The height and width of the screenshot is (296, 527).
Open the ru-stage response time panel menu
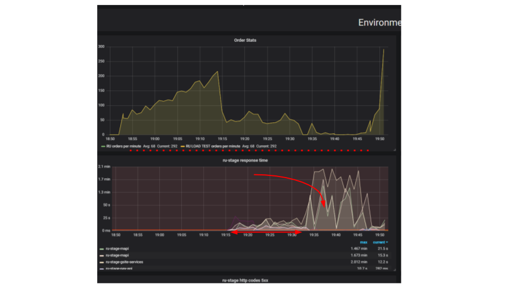click(245, 161)
